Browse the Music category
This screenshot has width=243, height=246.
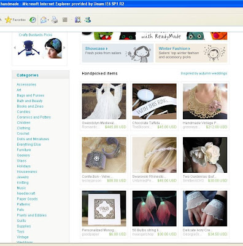point(21,188)
